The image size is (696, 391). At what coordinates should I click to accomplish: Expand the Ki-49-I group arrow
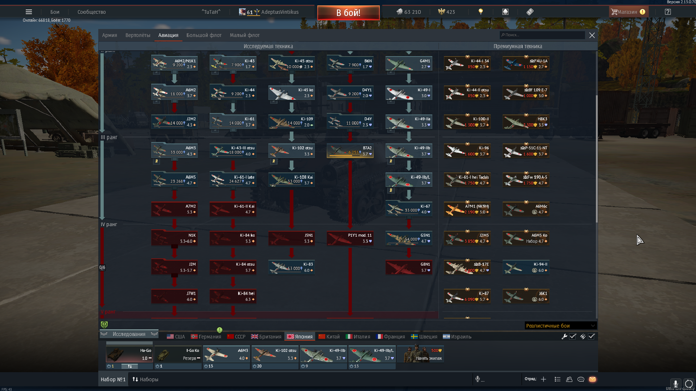391,102
